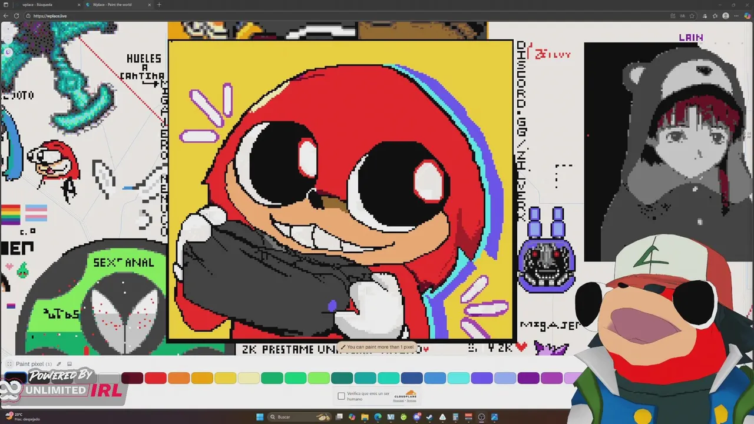
Task: Open Steam from the taskbar
Action: (429, 417)
